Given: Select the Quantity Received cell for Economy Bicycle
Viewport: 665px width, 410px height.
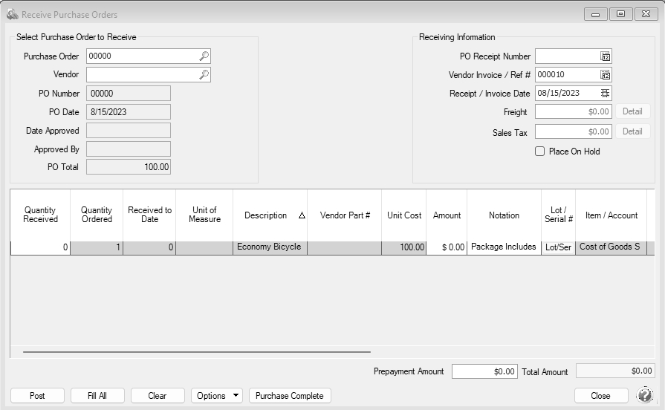Looking at the screenshot, I should [40, 247].
